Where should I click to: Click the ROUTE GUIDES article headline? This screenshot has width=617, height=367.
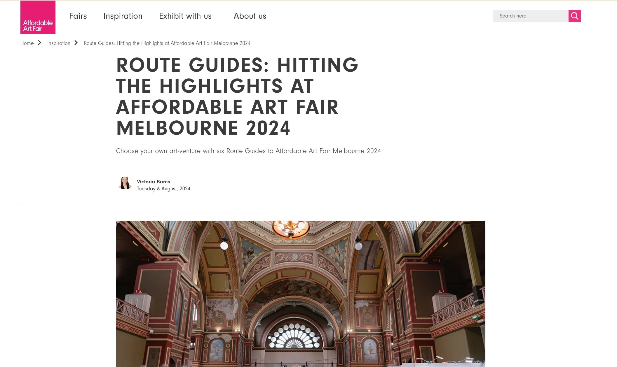pyautogui.click(x=237, y=96)
